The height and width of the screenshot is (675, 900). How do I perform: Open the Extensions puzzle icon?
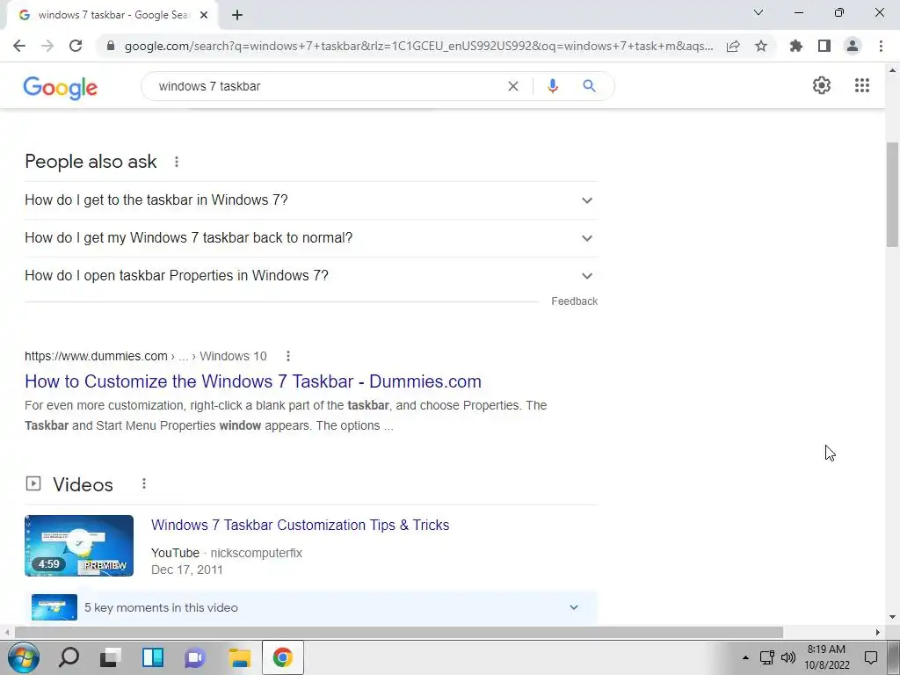pos(795,46)
